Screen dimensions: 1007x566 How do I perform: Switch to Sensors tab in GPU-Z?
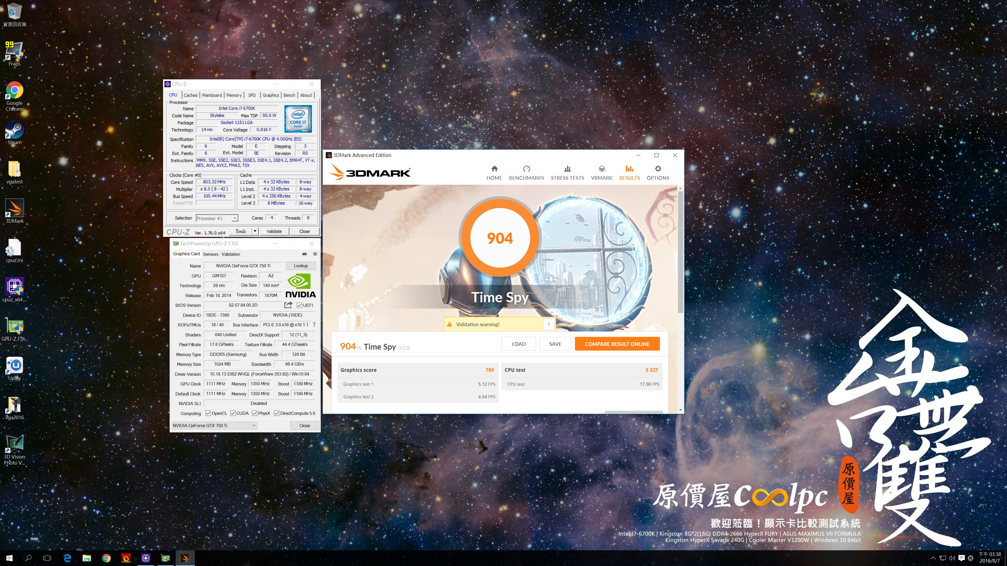pos(211,254)
